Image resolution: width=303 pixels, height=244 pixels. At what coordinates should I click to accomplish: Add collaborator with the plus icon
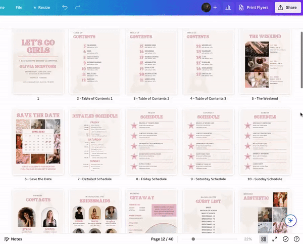click(x=215, y=8)
